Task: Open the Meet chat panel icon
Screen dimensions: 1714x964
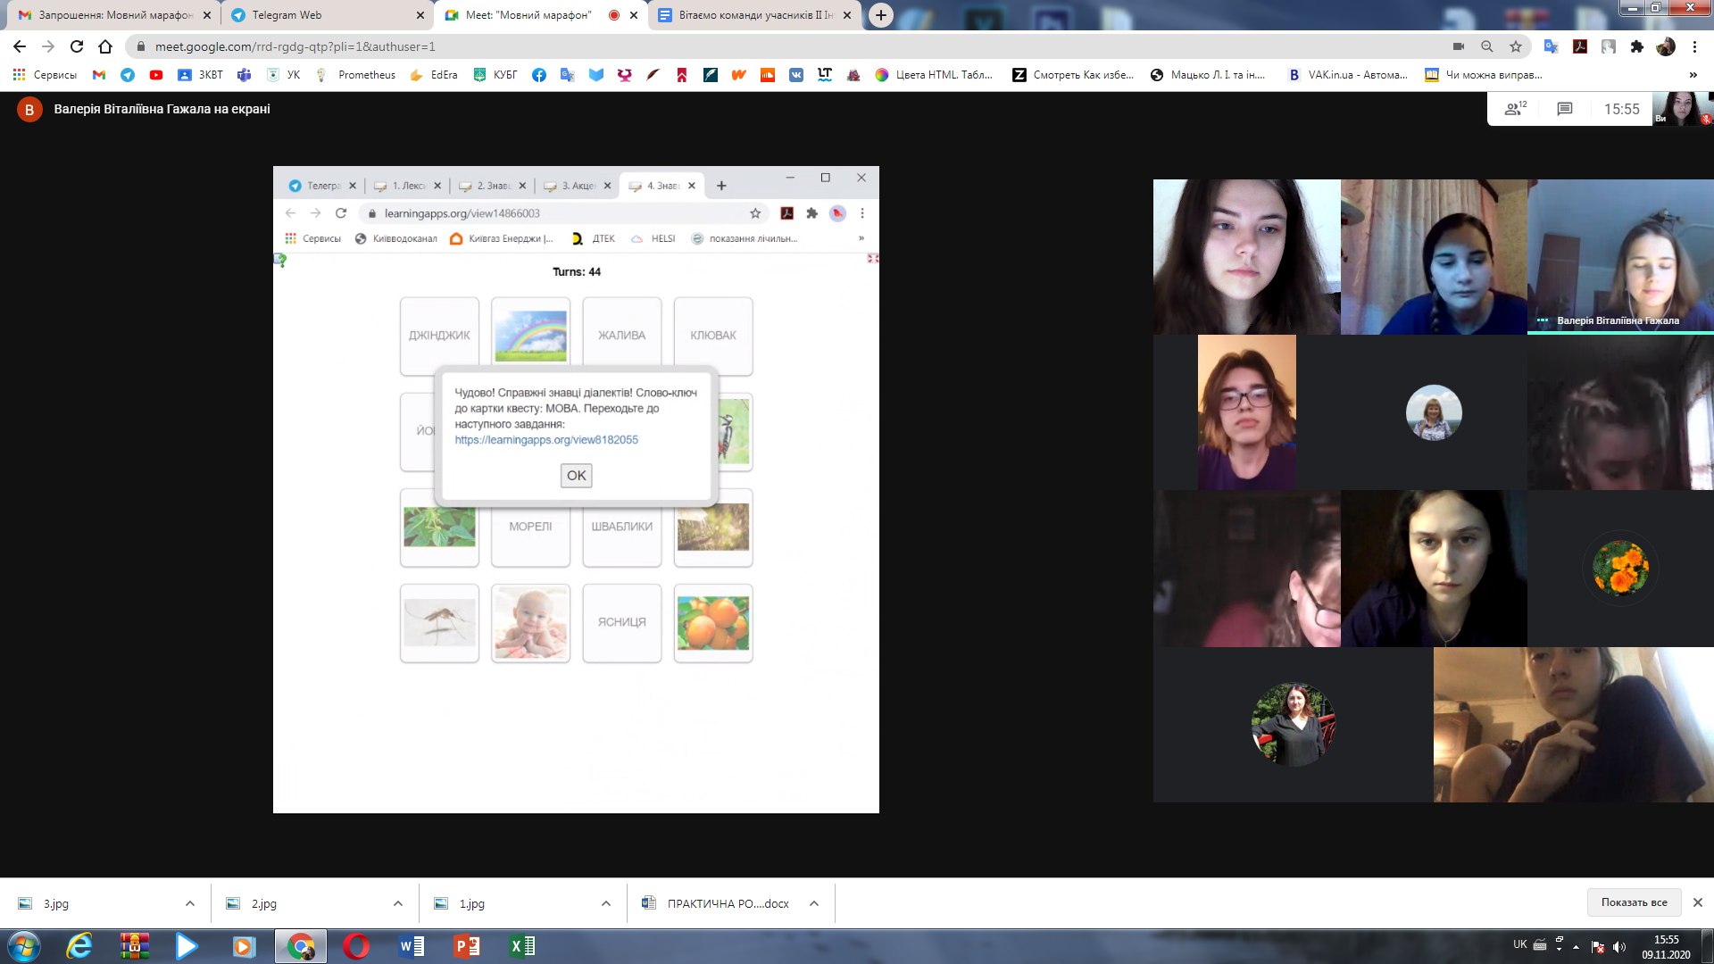Action: coord(1564,109)
